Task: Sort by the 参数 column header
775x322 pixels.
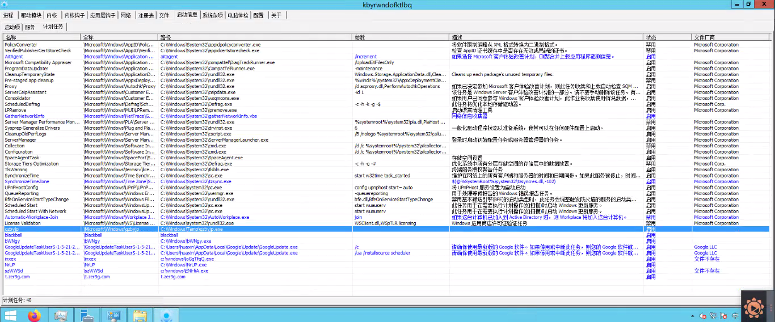Action: 401,37
